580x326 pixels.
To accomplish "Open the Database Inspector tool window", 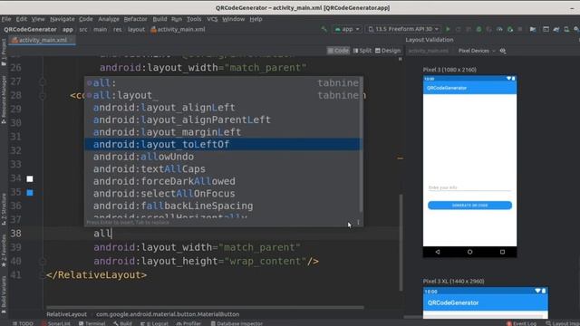I will click(237, 323).
